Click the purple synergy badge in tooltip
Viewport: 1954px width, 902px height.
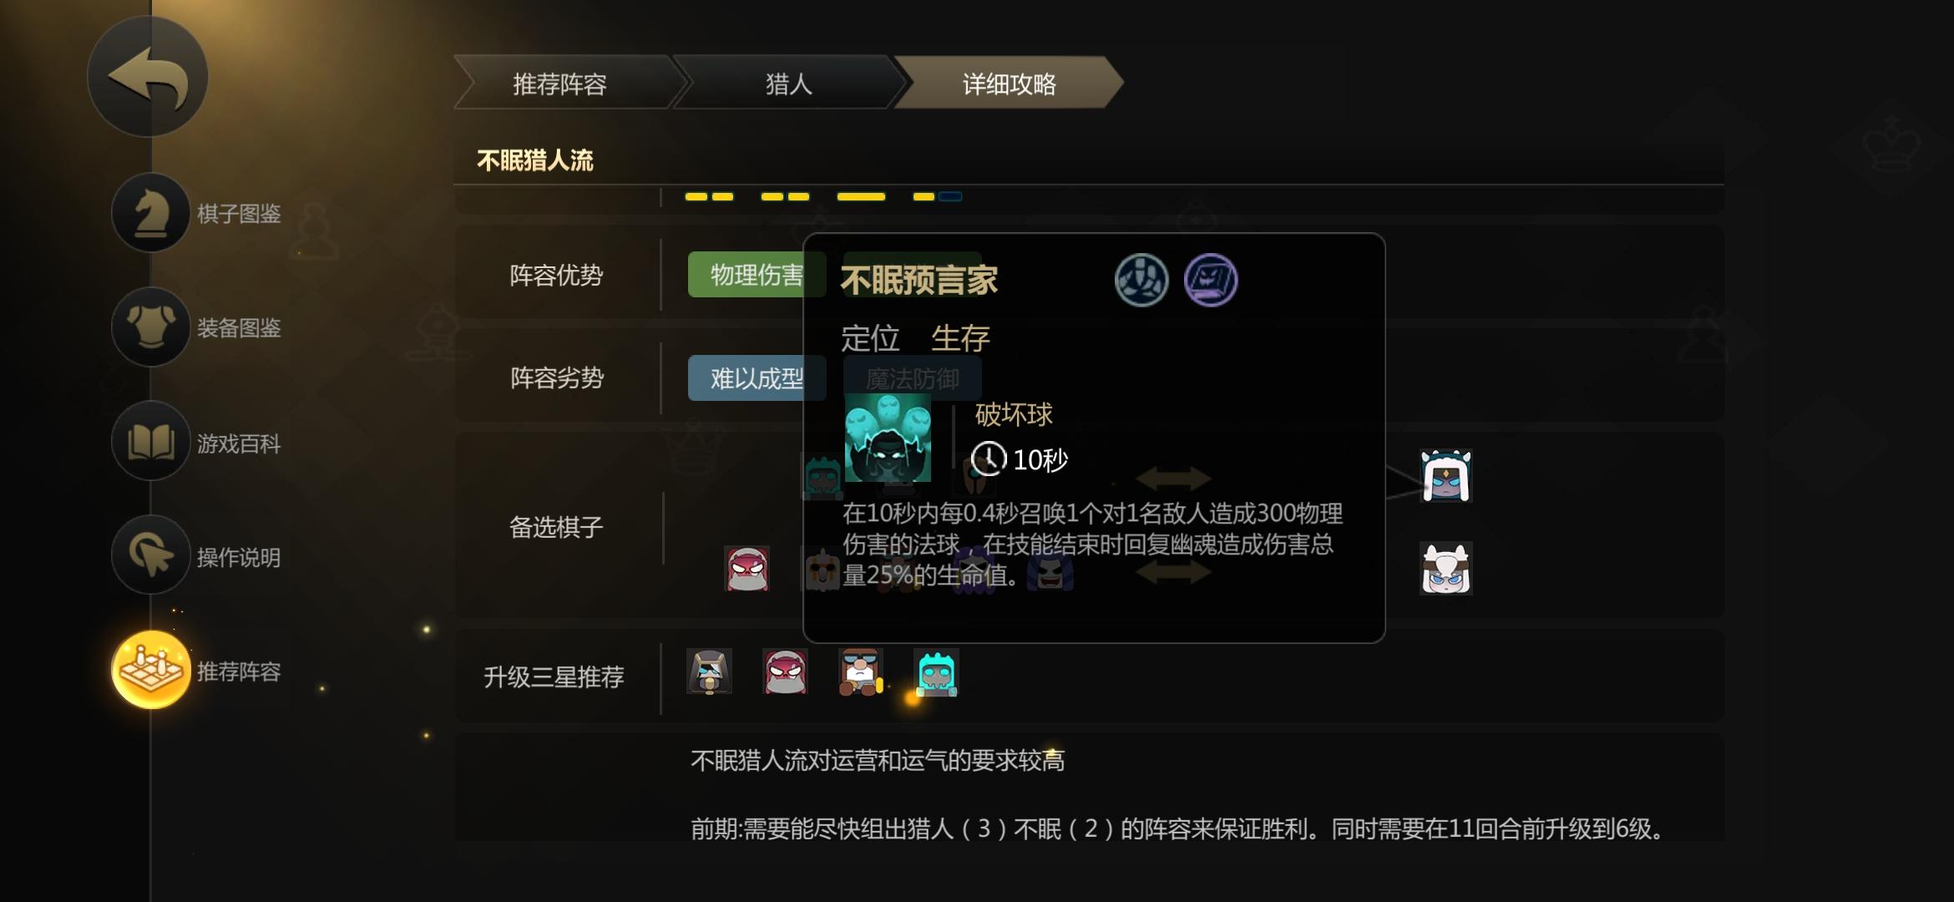point(1211,280)
